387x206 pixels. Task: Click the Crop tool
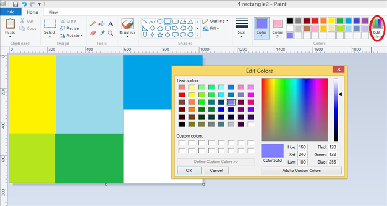pos(68,21)
